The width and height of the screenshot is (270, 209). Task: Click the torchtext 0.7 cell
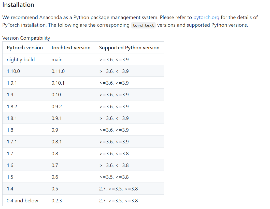pos(71,165)
